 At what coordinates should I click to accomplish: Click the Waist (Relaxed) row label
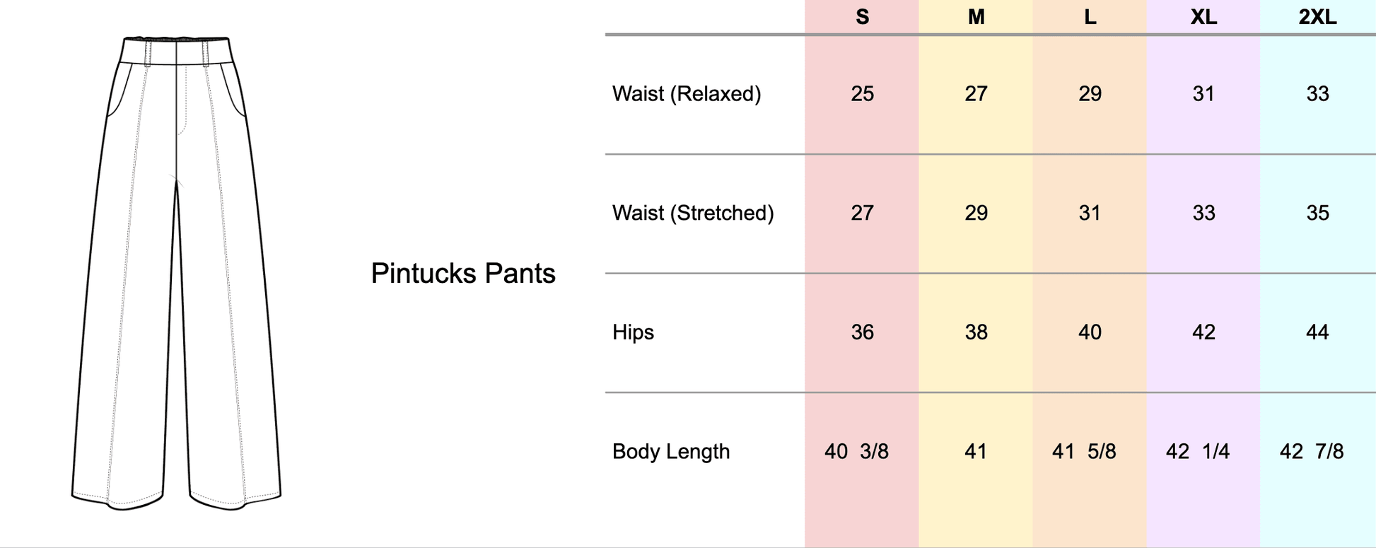coord(687,94)
